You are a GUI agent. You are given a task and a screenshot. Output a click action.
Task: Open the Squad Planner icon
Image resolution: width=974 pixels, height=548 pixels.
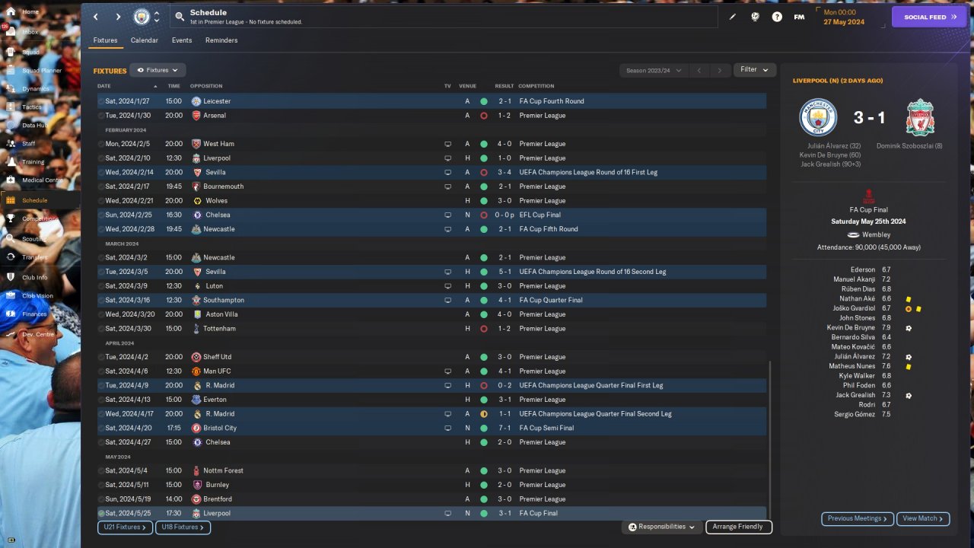pos(11,70)
